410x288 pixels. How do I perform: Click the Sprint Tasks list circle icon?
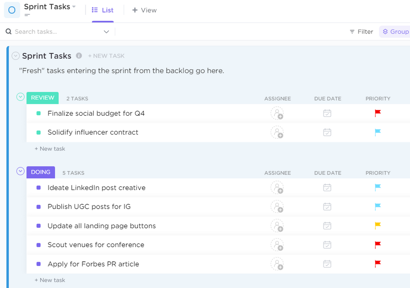(x=12, y=10)
